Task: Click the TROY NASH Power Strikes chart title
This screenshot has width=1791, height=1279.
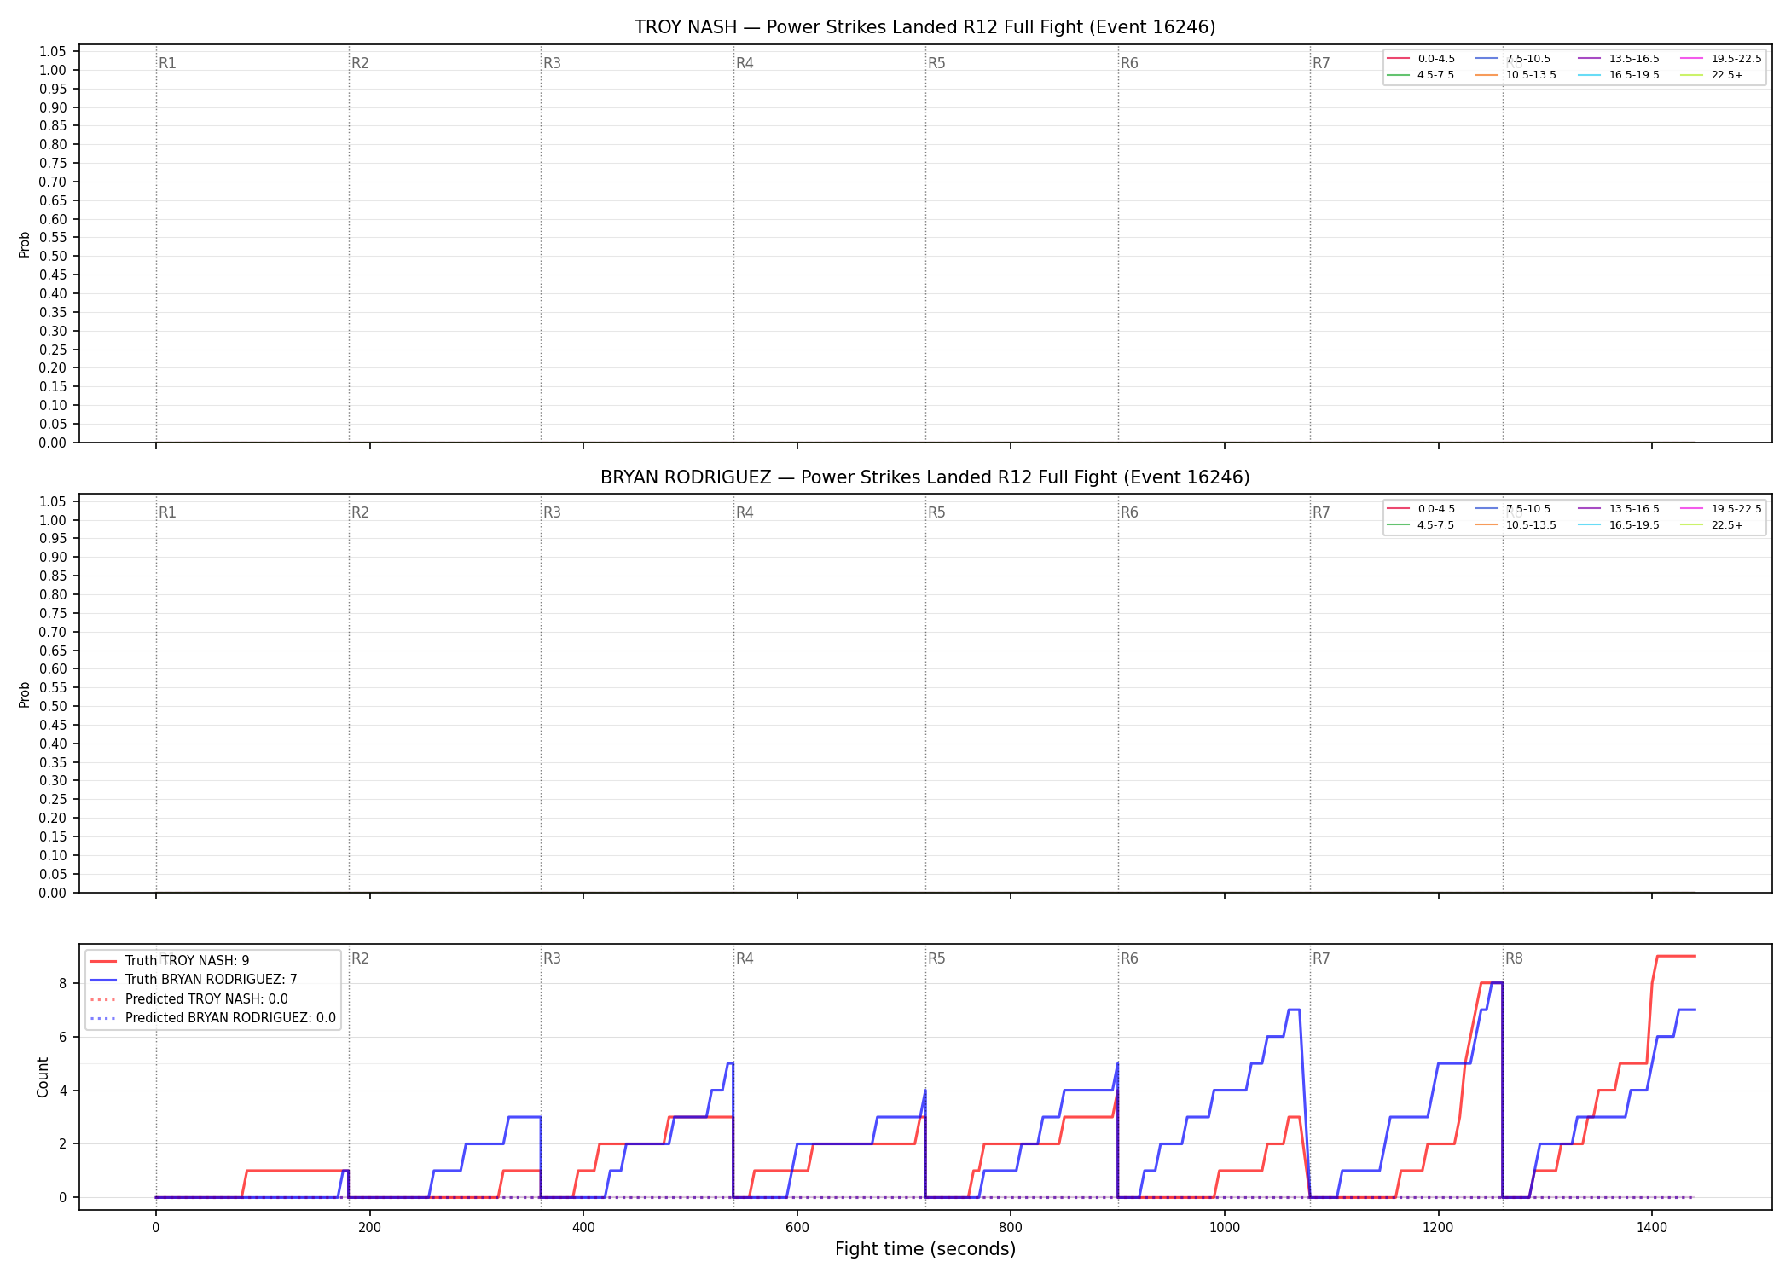Action: [924, 27]
